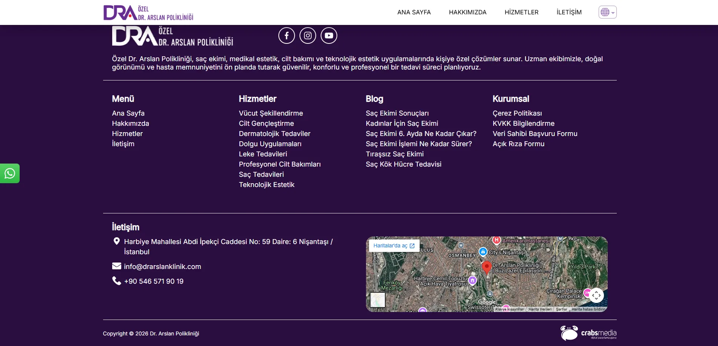Open the Tıraşsız Saç Ekimi blog link
The height and width of the screenshot is (346, 718).
tap(395, 154)
